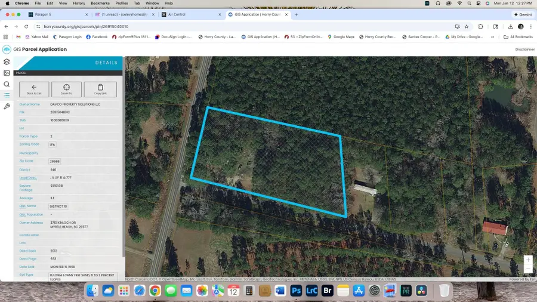Open the Google Maps bookmark
537x302 pixels.
tap(341, 36)
